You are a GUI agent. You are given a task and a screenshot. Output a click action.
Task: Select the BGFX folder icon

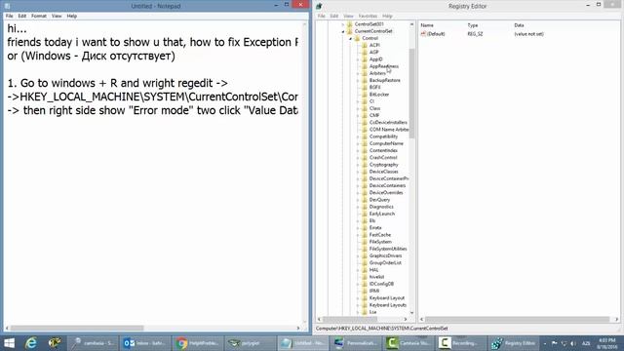tap(364, 87)
